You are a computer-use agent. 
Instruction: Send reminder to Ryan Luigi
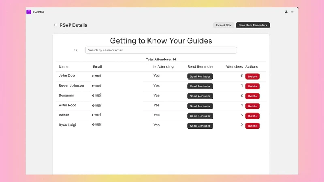pos(200,126)
